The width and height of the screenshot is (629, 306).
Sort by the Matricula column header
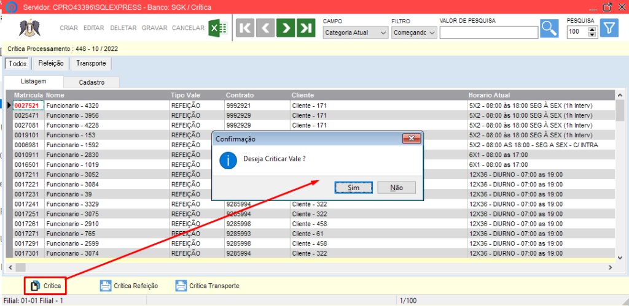tap(28, 95)
